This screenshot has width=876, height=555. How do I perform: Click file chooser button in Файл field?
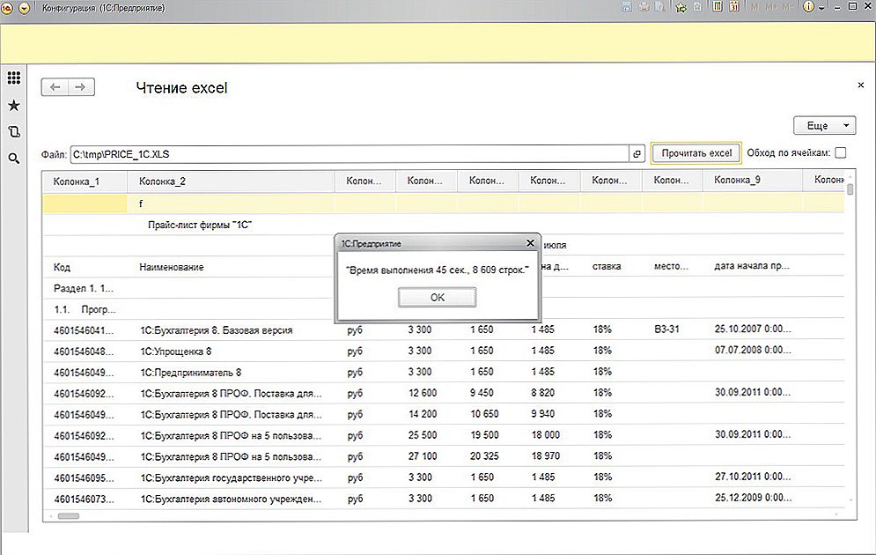tap(637, 154)
